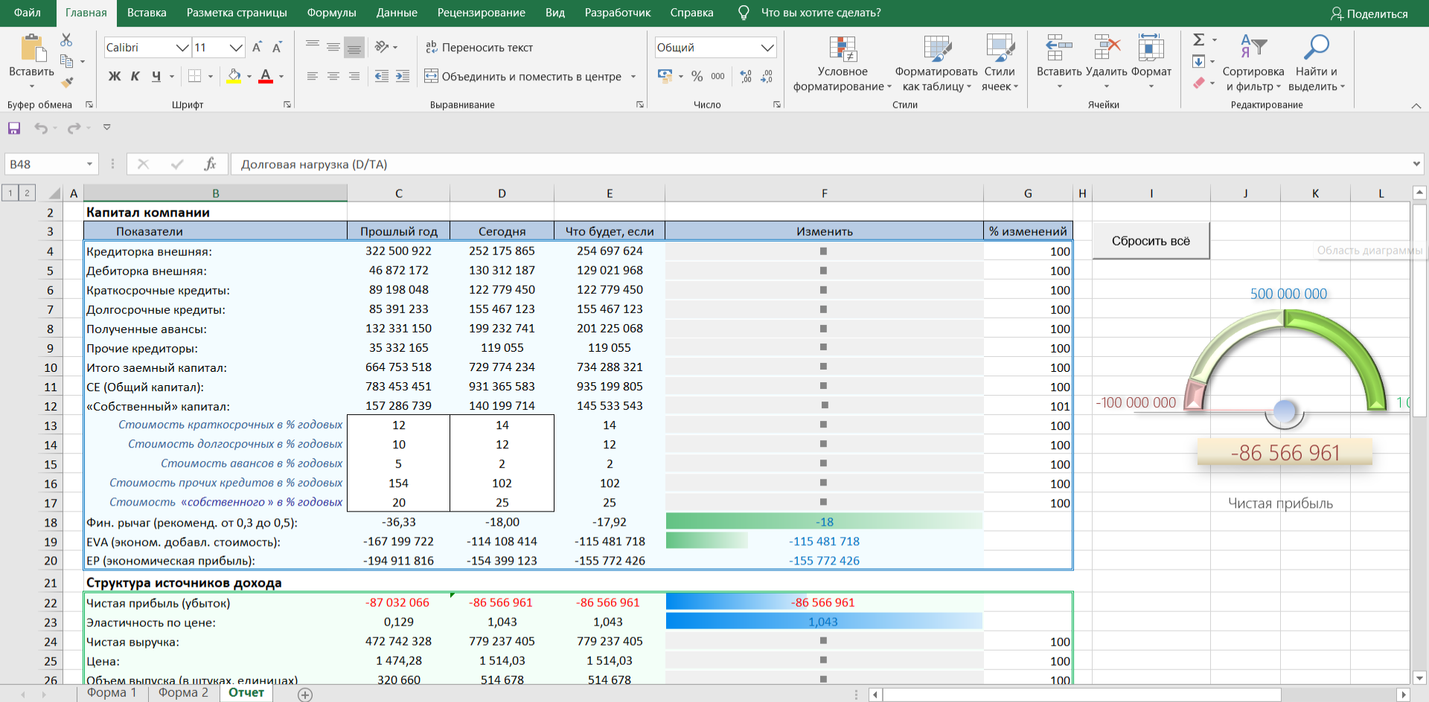Screen dimensions: 1429x702
Task: Click the Cut scissors icon
Action: (66, 40)
